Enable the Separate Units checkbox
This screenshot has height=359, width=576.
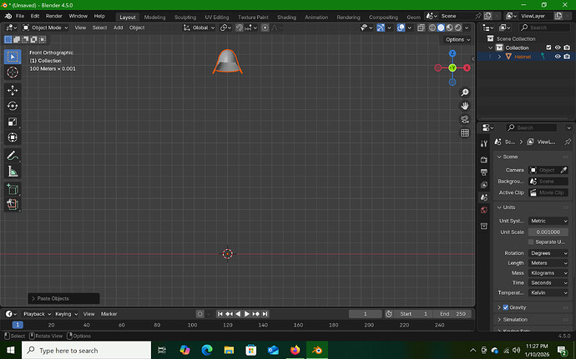531,242
